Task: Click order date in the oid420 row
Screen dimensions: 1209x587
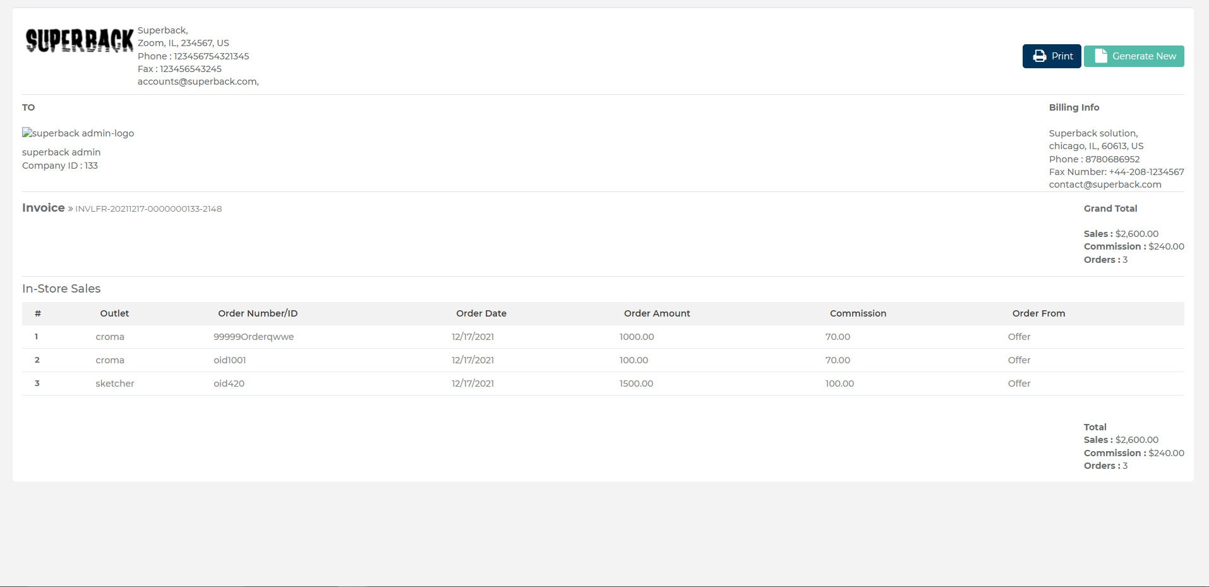Action: [472, 384]
